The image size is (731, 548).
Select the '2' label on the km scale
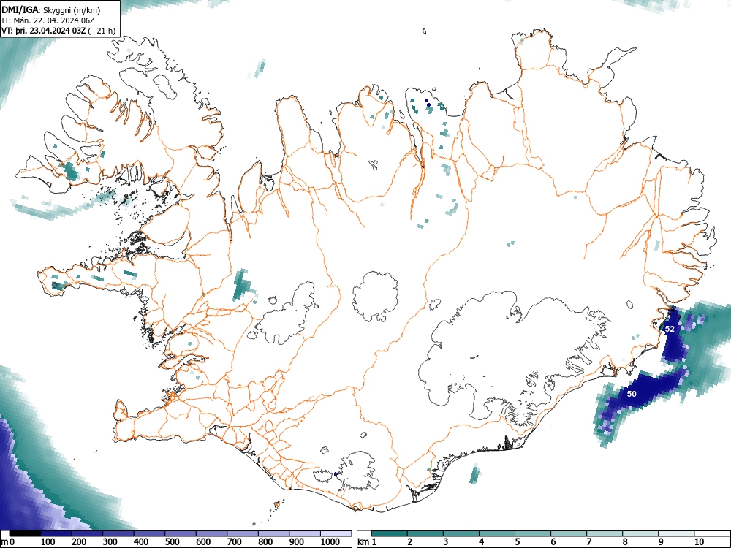click(x=410, y=542)
